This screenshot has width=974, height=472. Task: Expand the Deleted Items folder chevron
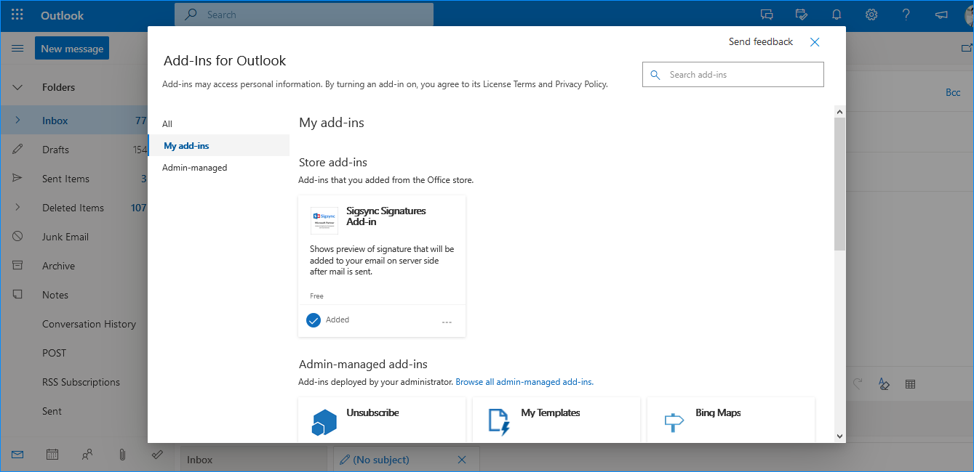17,208
